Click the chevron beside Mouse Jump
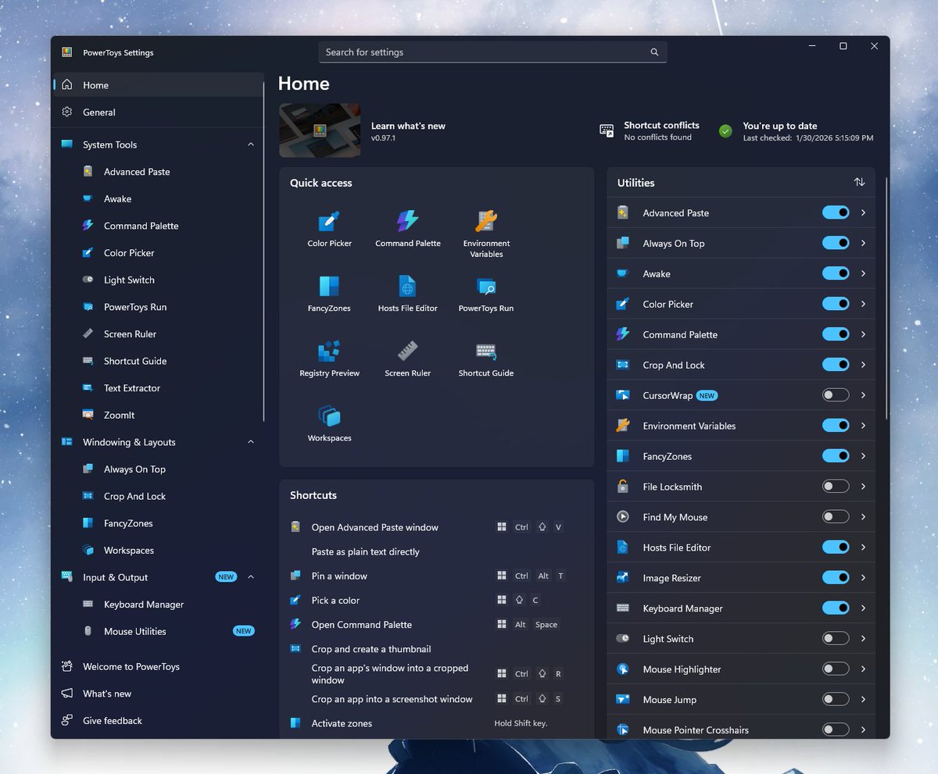This screenshot has height=774, width=938. tap(863, 700)
